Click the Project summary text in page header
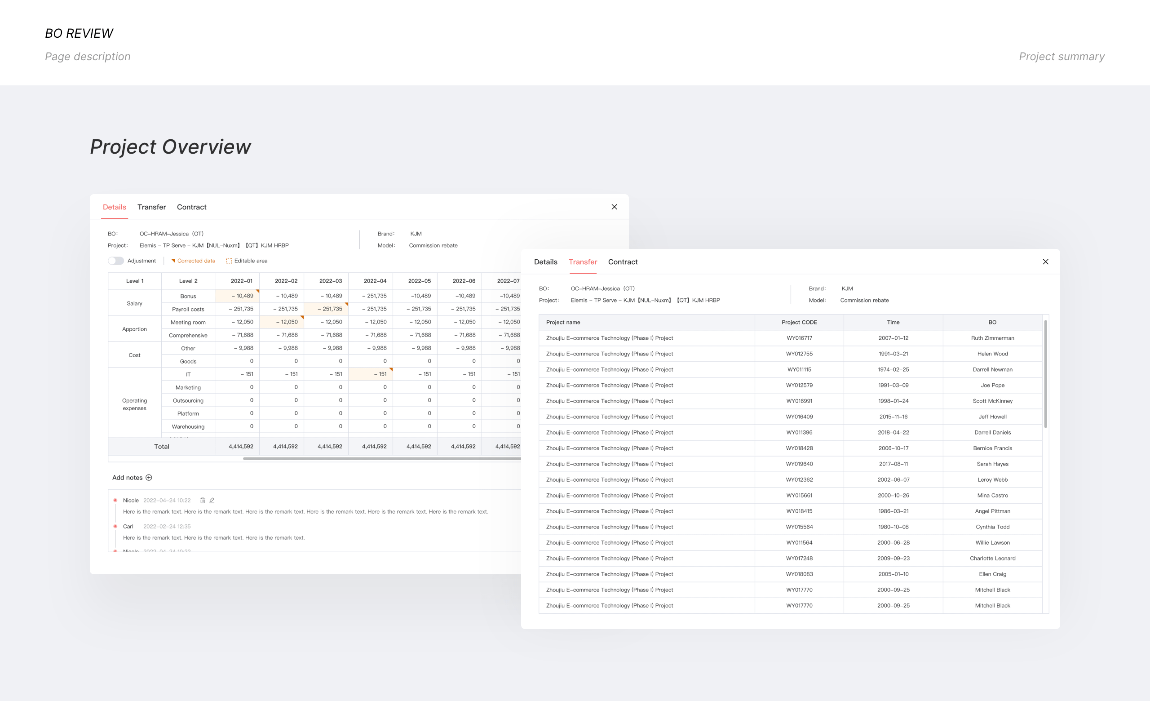1150x701 pixels. (x=1062, y=57)
